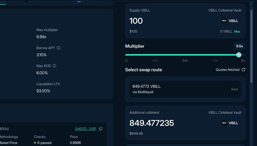257x146 pixels.
Task: Click the 9.5x multiplier value box
Action: pos(240,46)
